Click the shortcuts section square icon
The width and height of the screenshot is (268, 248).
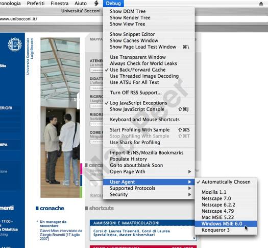[86, 208]
